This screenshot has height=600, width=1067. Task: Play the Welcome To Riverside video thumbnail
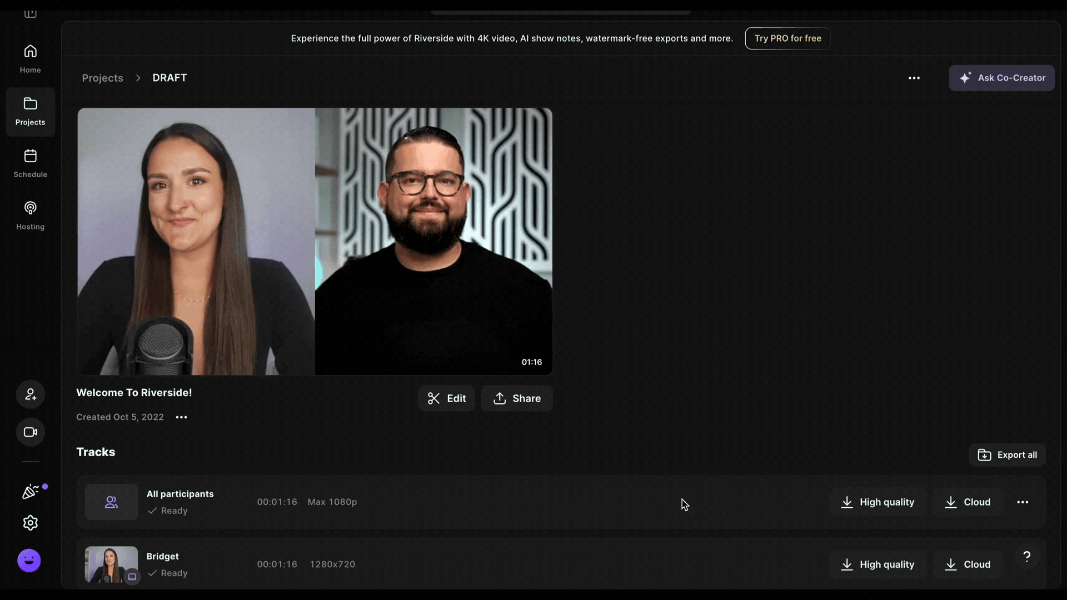pos(315,242)
